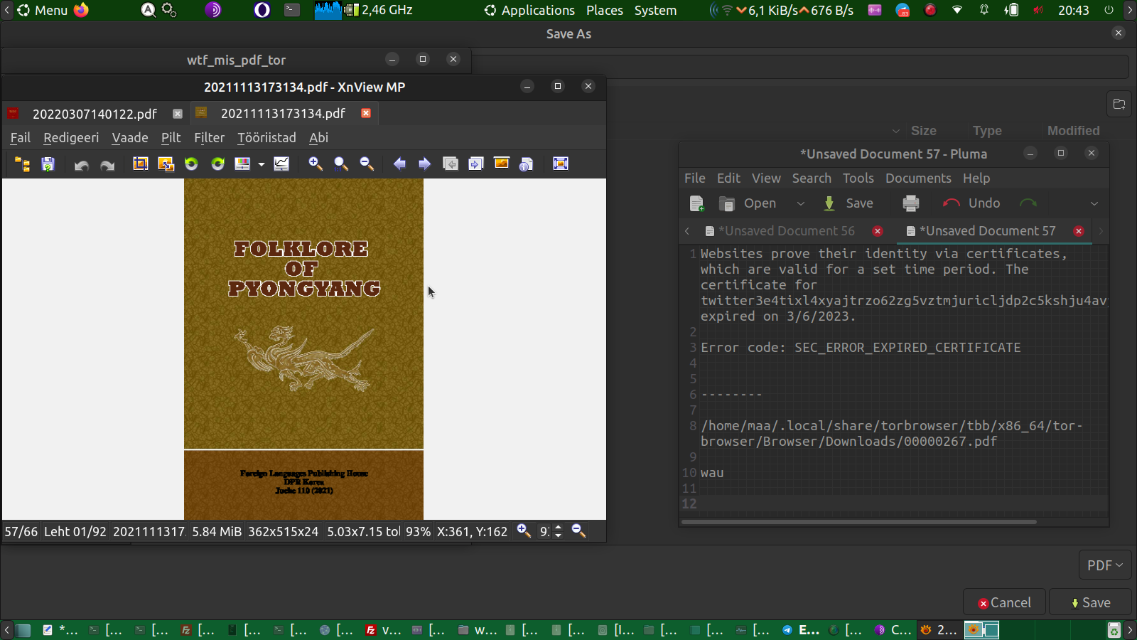Expand the PDF file type dropdown
1137x640 pixels.
[x=1104, y=565]
